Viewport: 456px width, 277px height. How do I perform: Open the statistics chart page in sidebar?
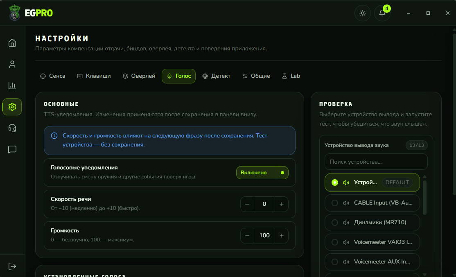pos(12,86)
